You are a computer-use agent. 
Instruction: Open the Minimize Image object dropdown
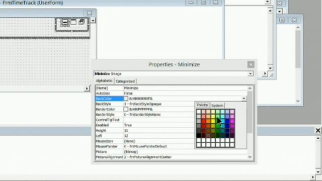pos(251,74)
